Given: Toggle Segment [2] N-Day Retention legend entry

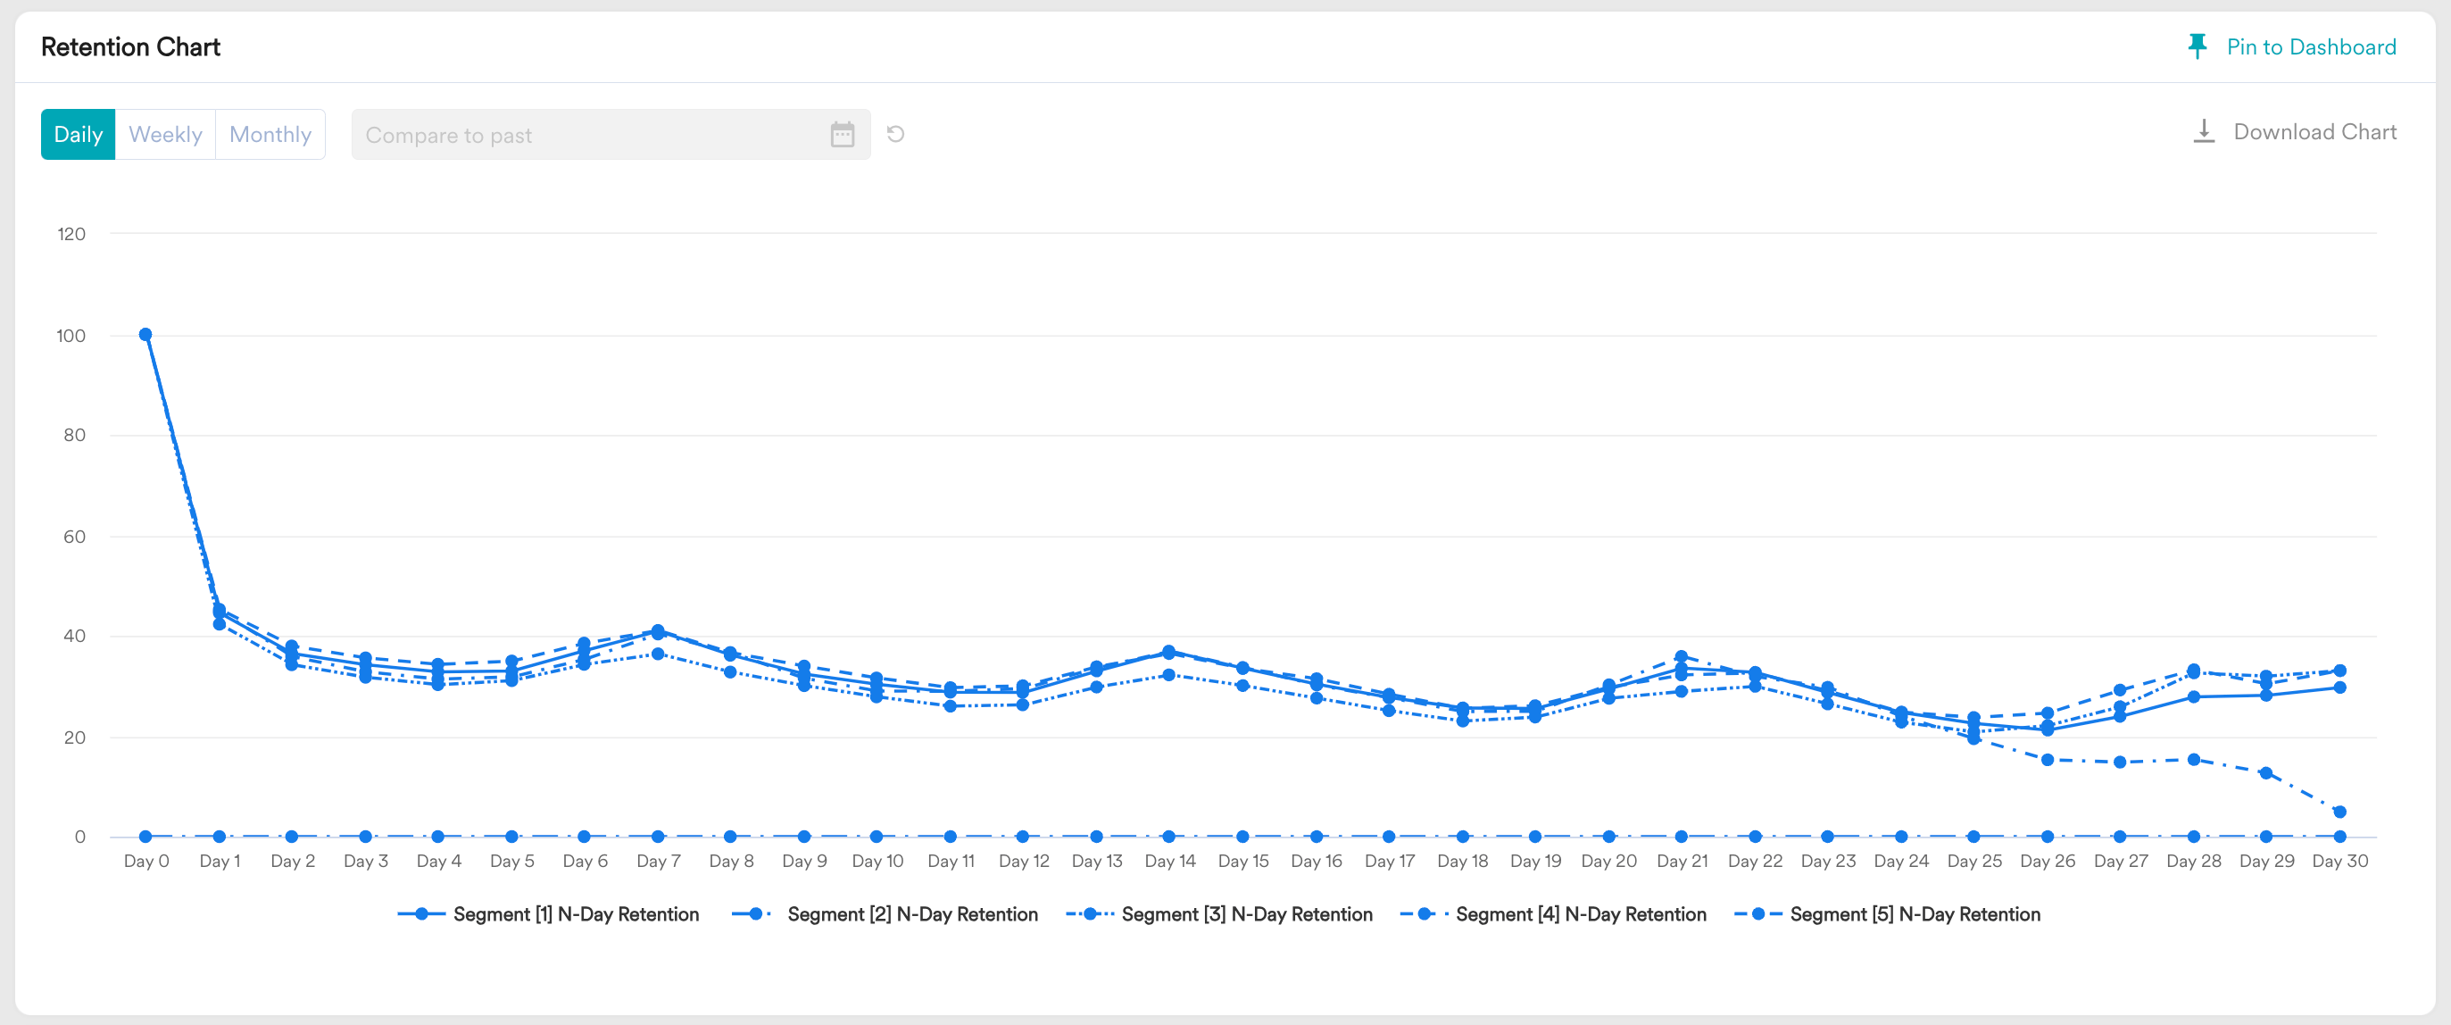Looking at the screenshot, I should point(885,913).
